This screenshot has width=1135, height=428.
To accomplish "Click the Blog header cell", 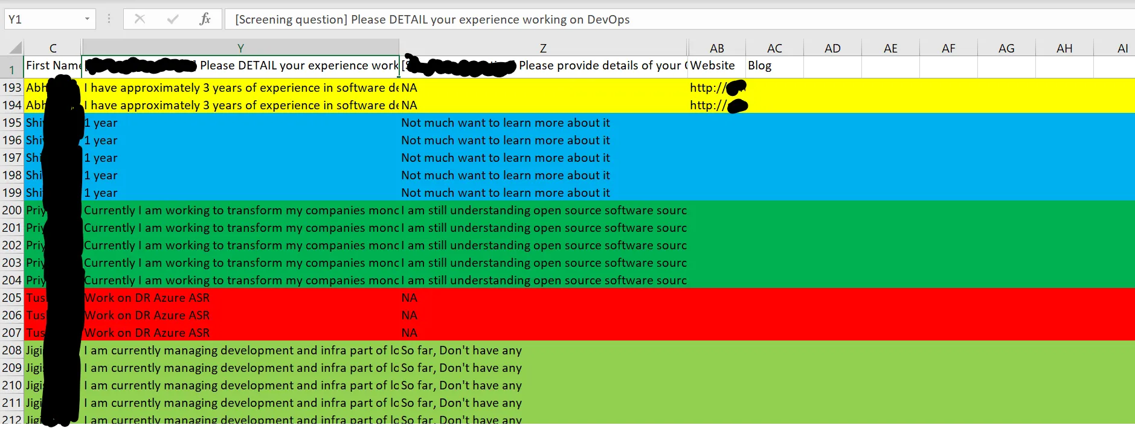I will pyautogui.click(x=774, y=66).
